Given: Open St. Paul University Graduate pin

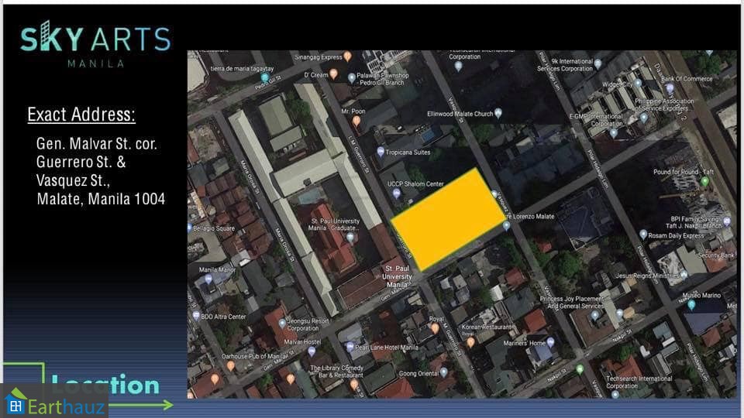Looking at the screenshot, I should [x=350, y=237].
